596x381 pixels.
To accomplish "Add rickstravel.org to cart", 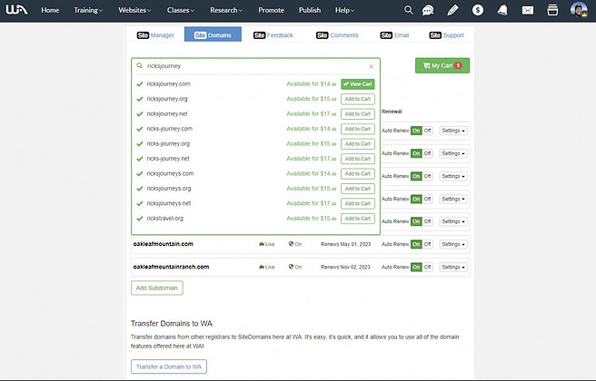I will (x=358, y=219).
